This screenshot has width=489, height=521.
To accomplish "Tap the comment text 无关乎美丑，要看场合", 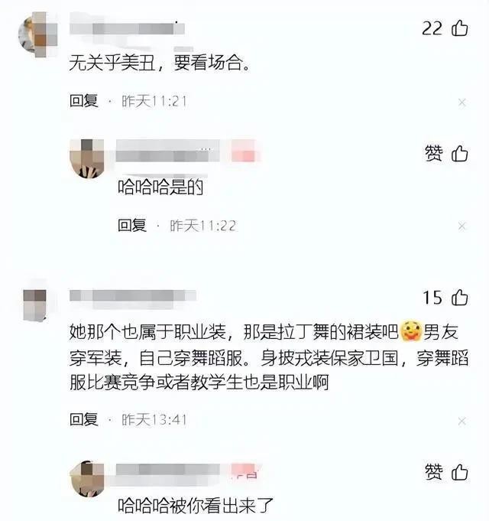I will (160, 63).
